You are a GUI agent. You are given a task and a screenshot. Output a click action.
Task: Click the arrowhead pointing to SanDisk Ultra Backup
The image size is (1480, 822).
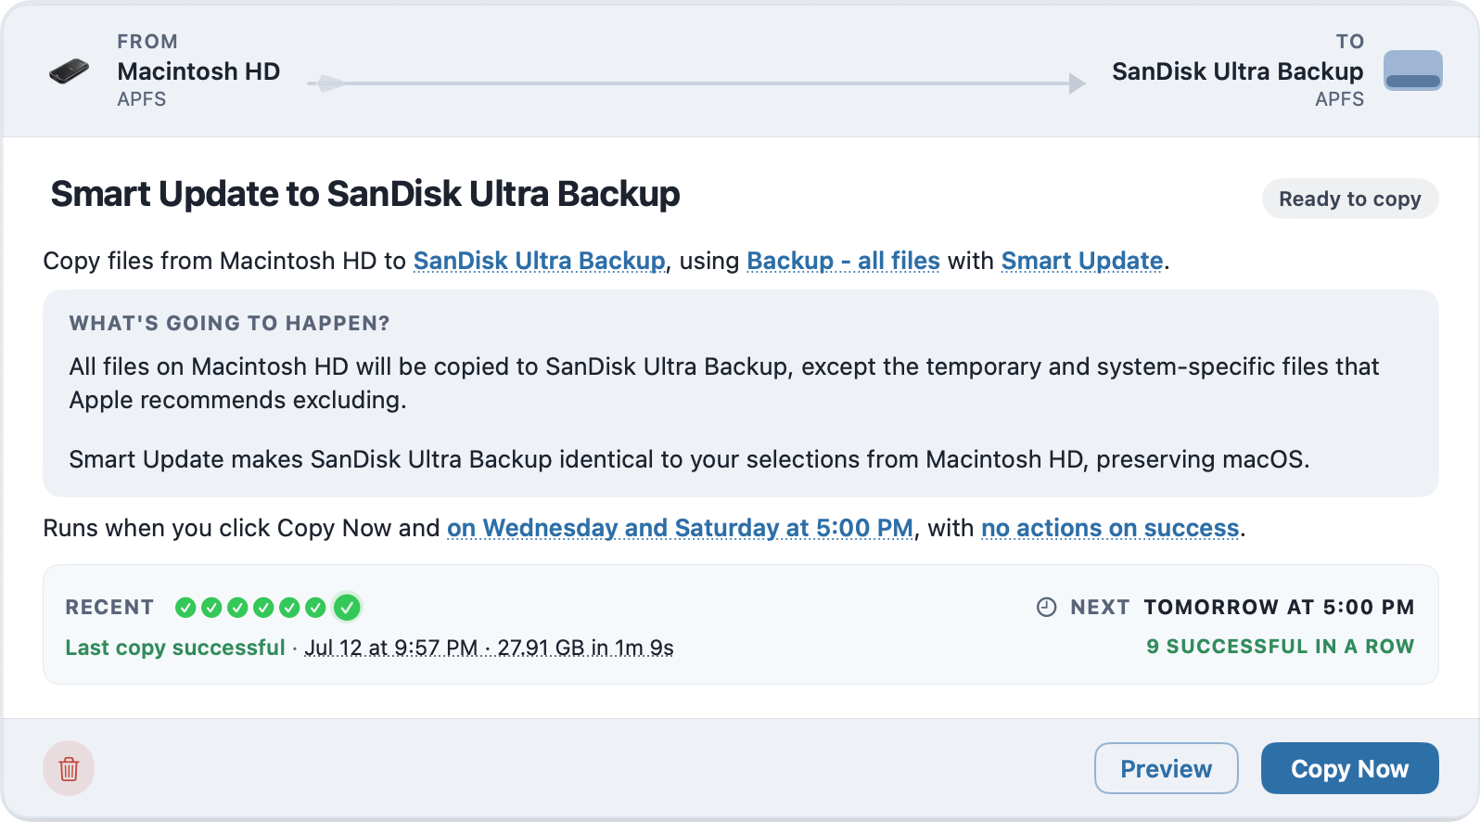point(1077,83)
